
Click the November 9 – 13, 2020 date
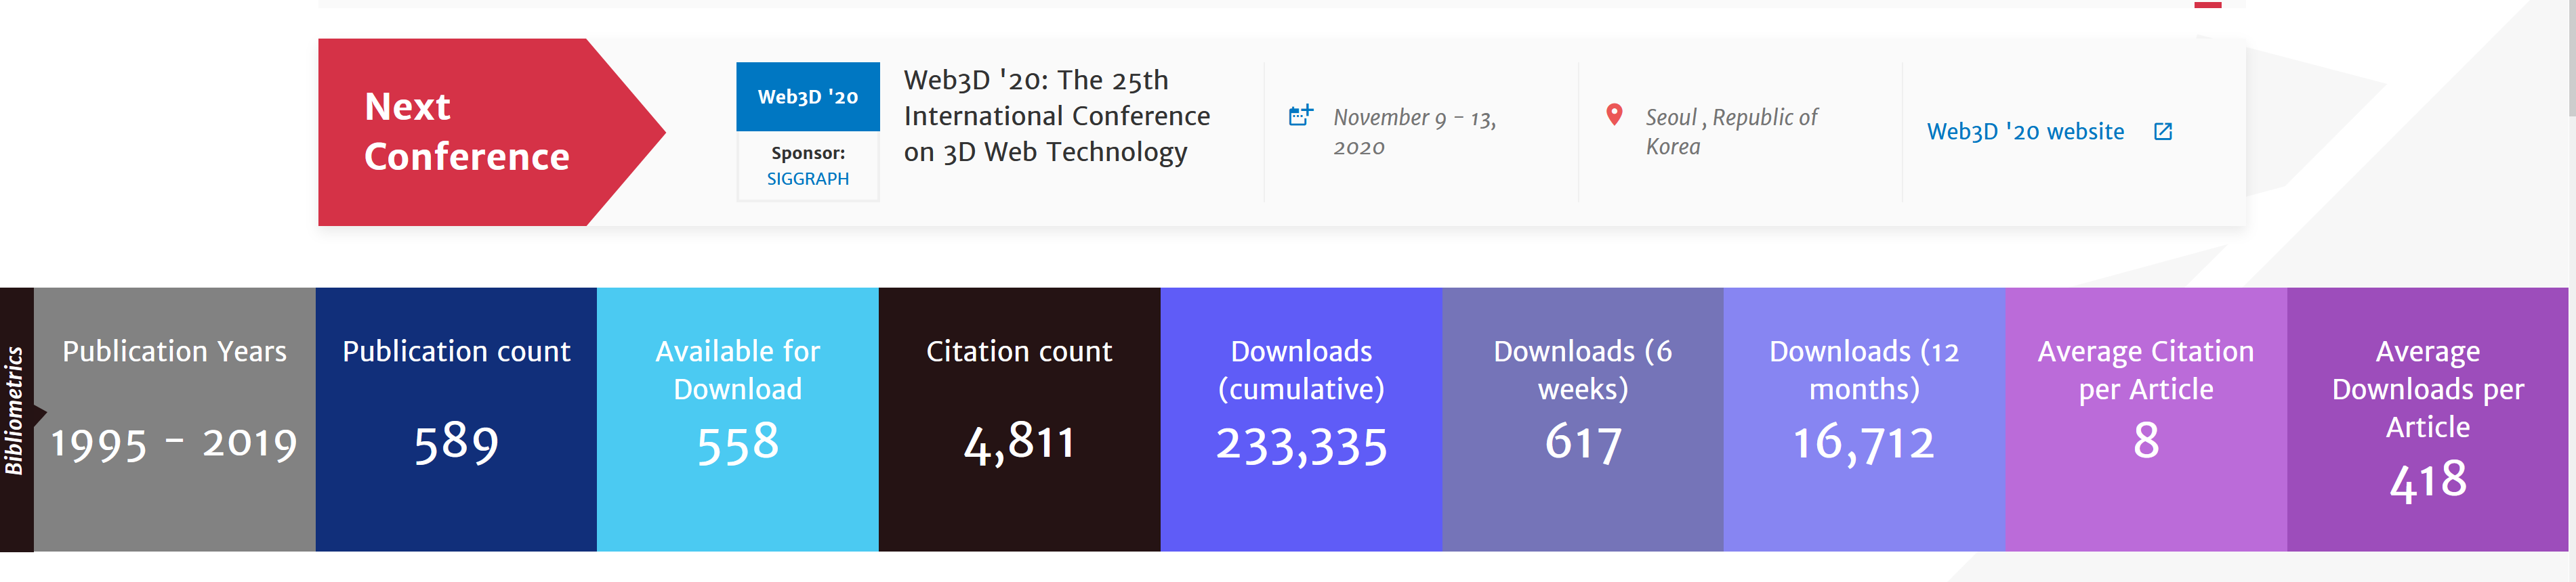[1413, 132]
